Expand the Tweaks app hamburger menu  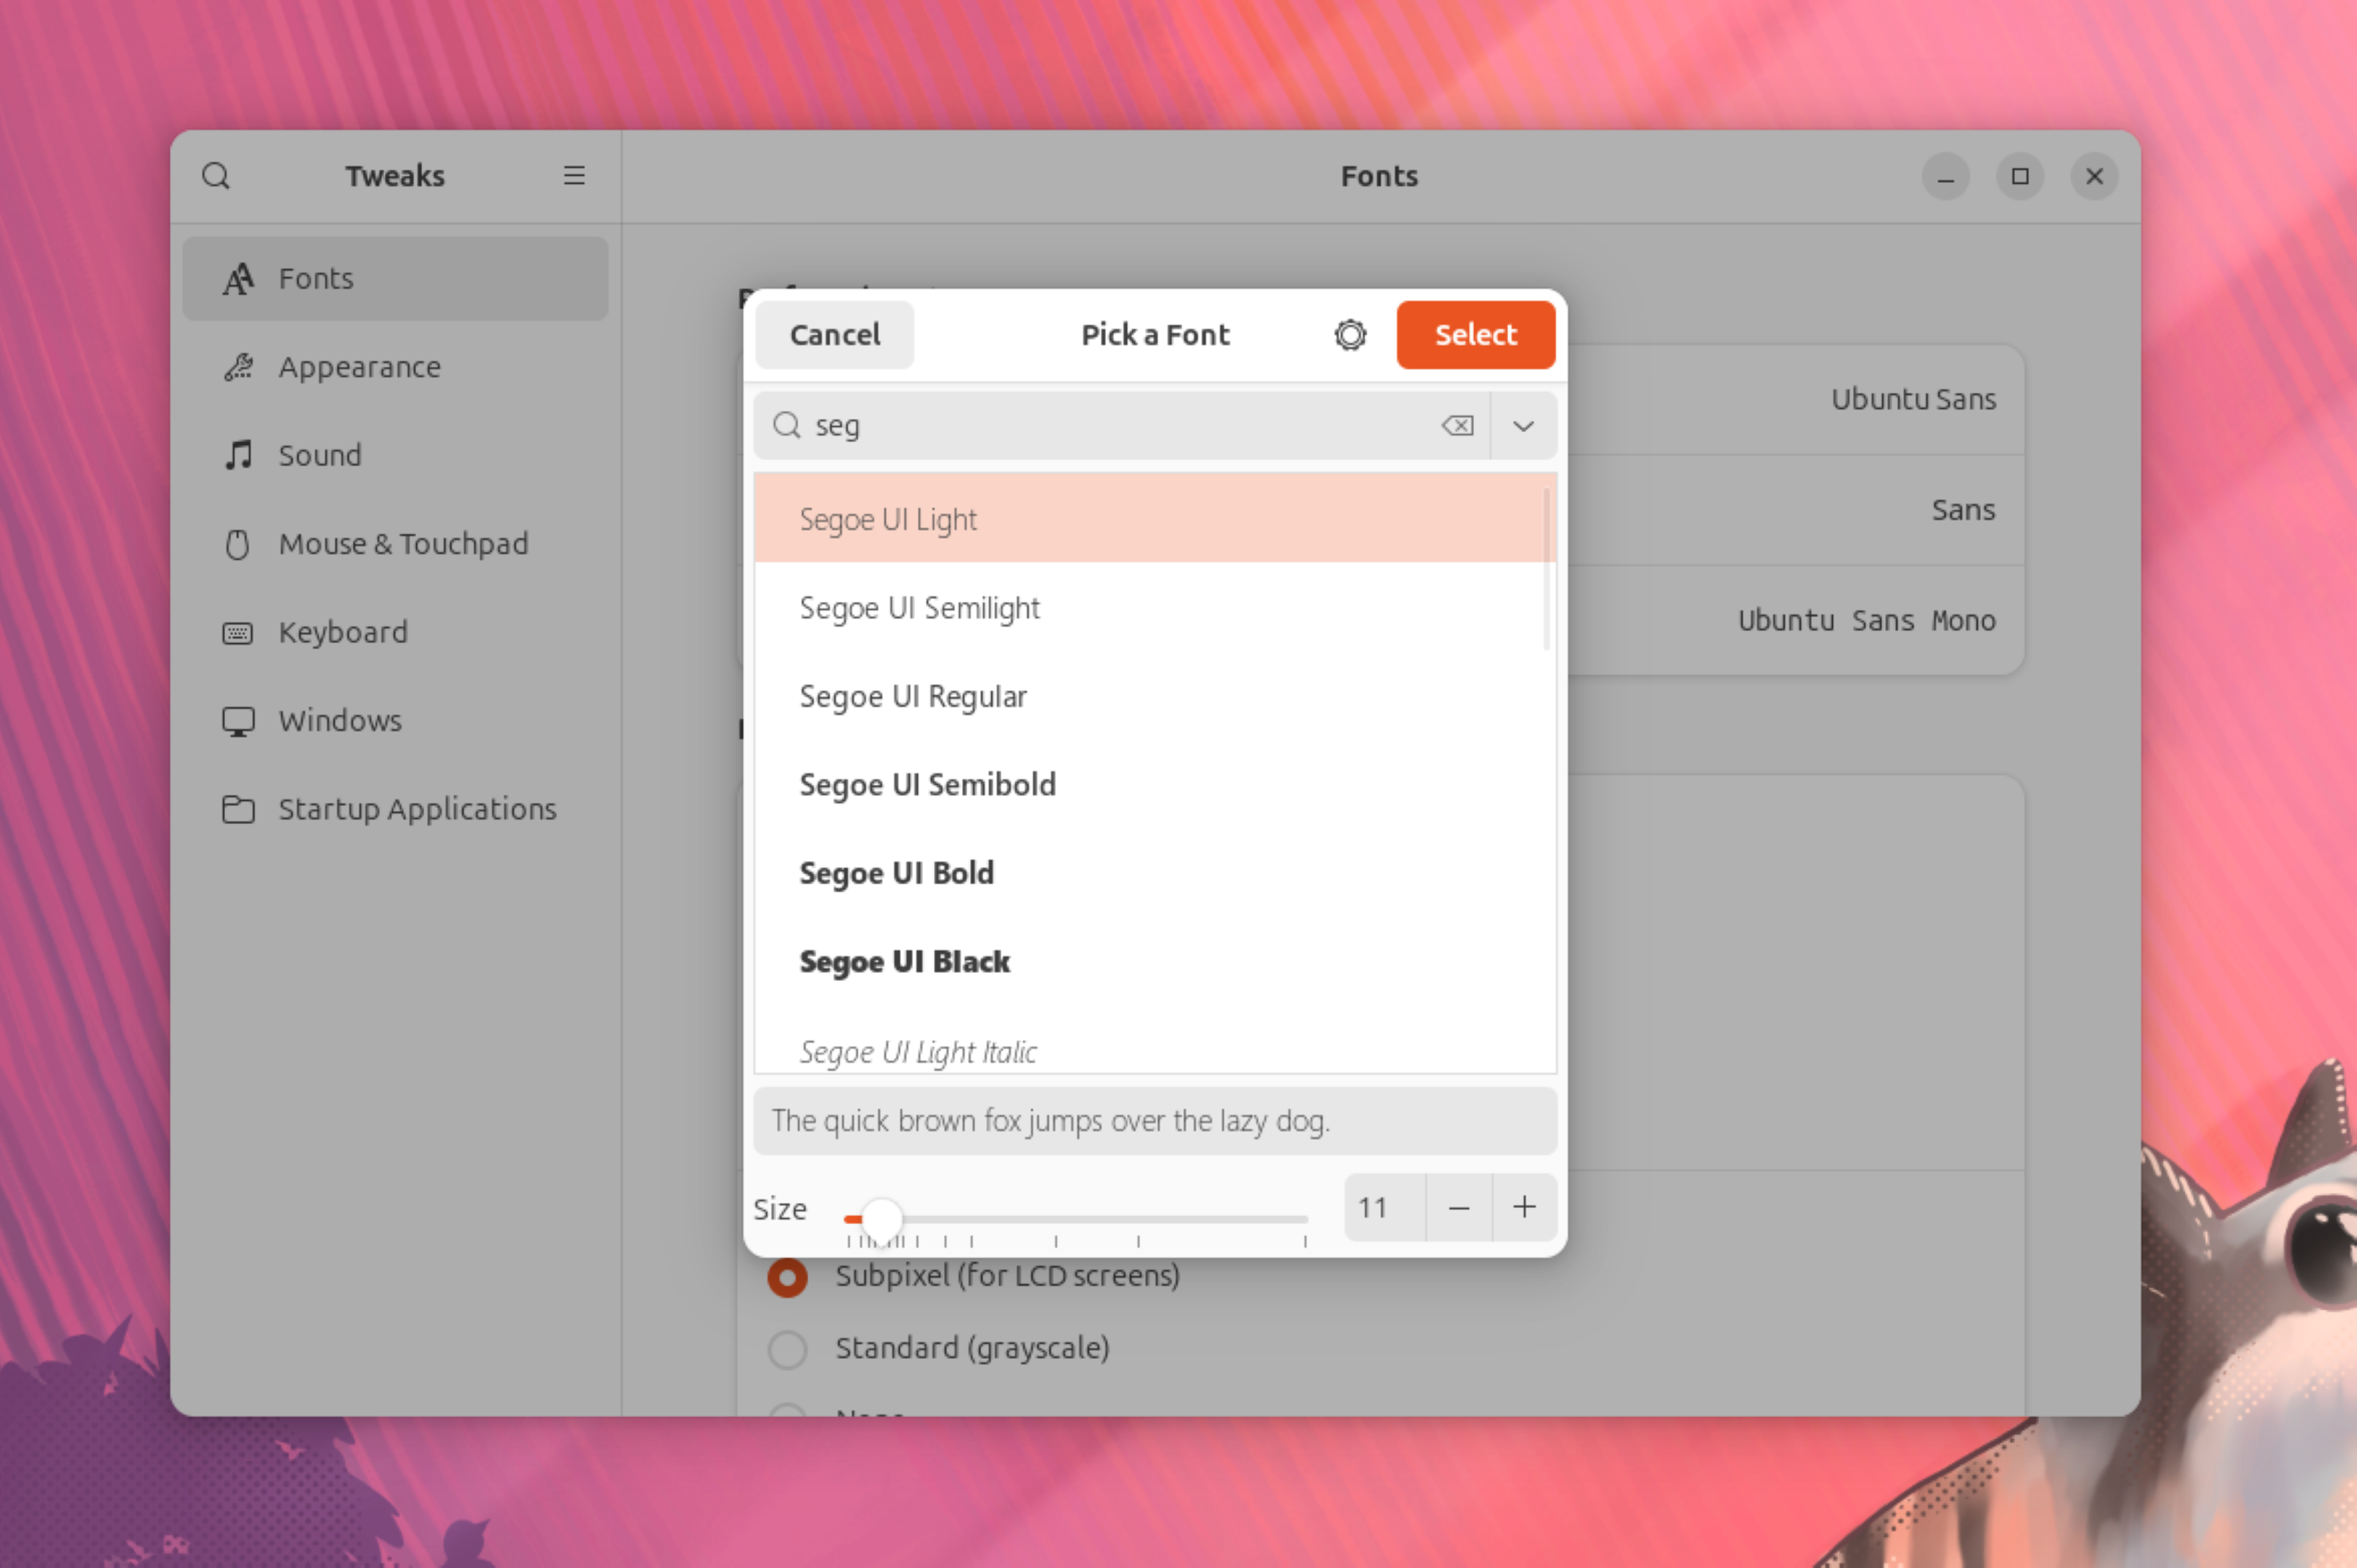click(x=574, y=175)
